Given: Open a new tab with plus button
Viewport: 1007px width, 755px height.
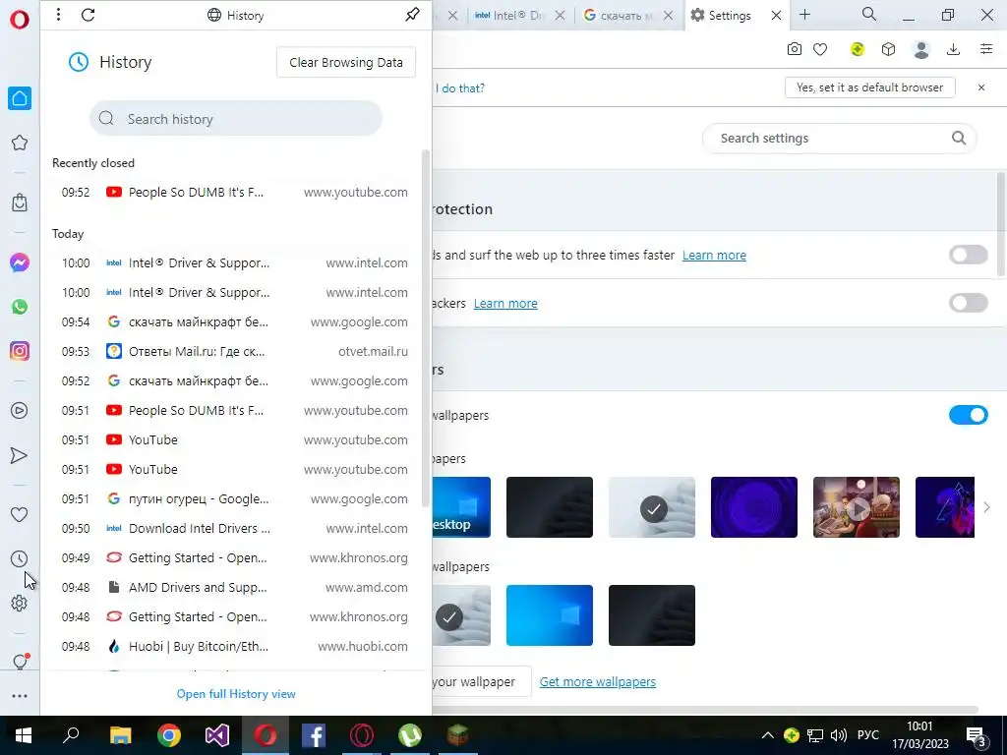Looking at the screenshot, I should click(x=805, y=14).
